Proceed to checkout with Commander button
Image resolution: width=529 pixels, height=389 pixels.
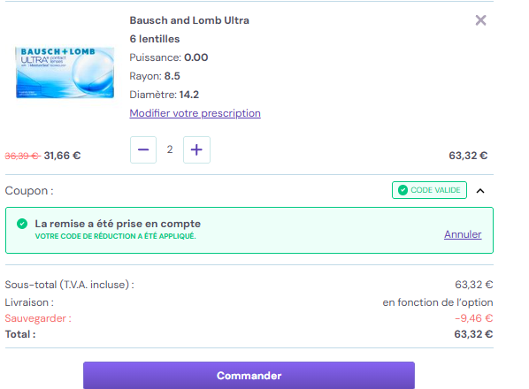249,375
